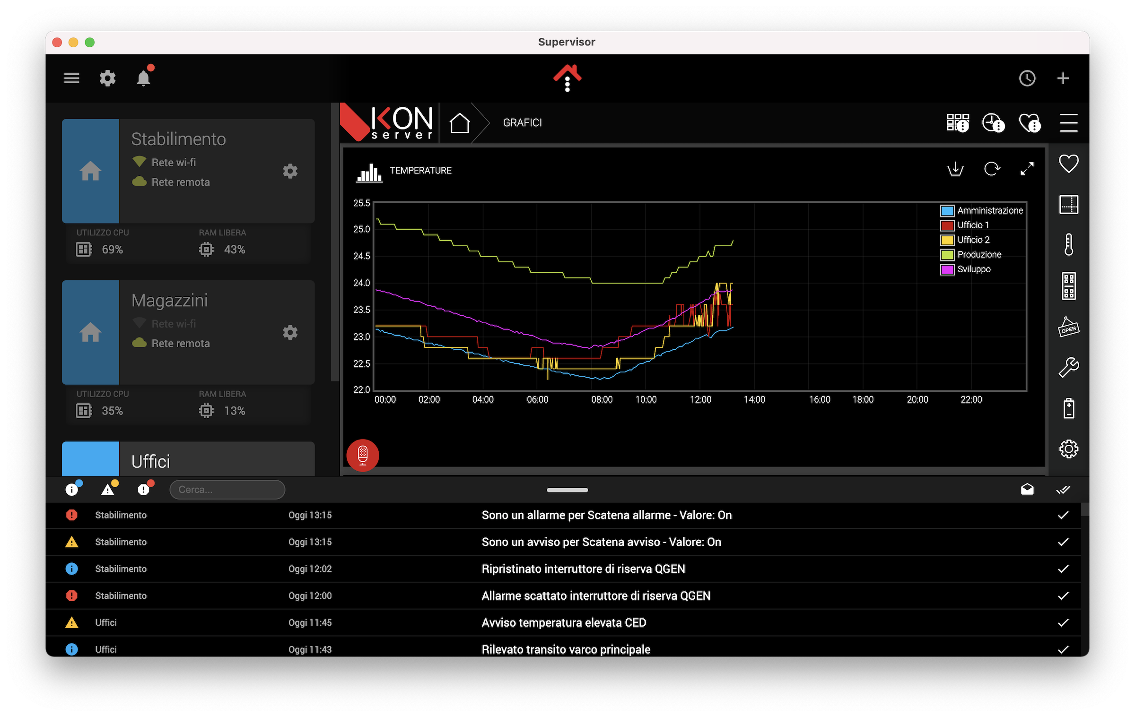Image resolution: width=1135 pixels, height=717 pixels.
Task: Download the temperature chart data
Action: coord(955,169)
